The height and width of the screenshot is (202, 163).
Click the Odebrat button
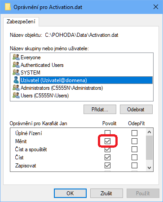click(136, 110)
